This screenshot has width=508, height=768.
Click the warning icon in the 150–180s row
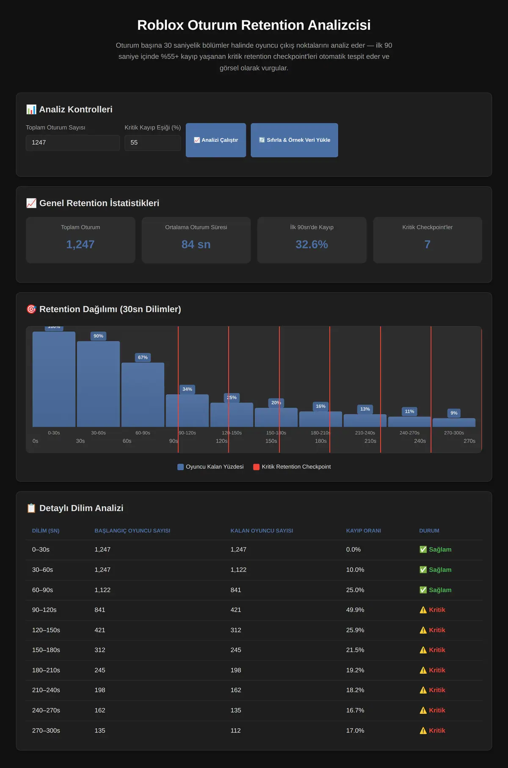click(423, 650)
